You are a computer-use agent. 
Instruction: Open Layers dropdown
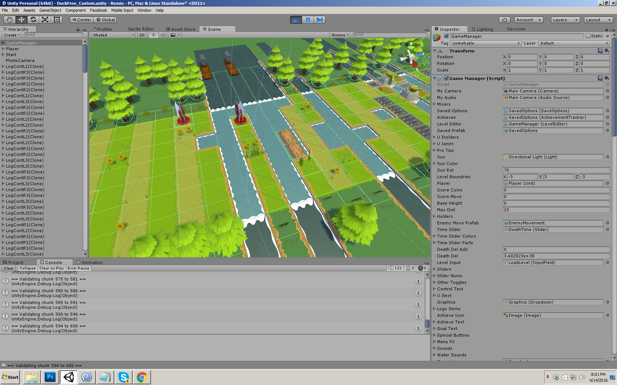(565, 20)
